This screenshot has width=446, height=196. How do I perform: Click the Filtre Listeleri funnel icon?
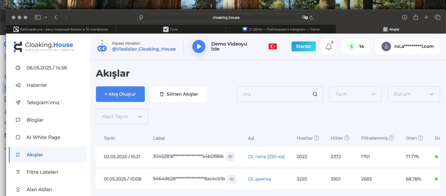(x=18, y=172)
